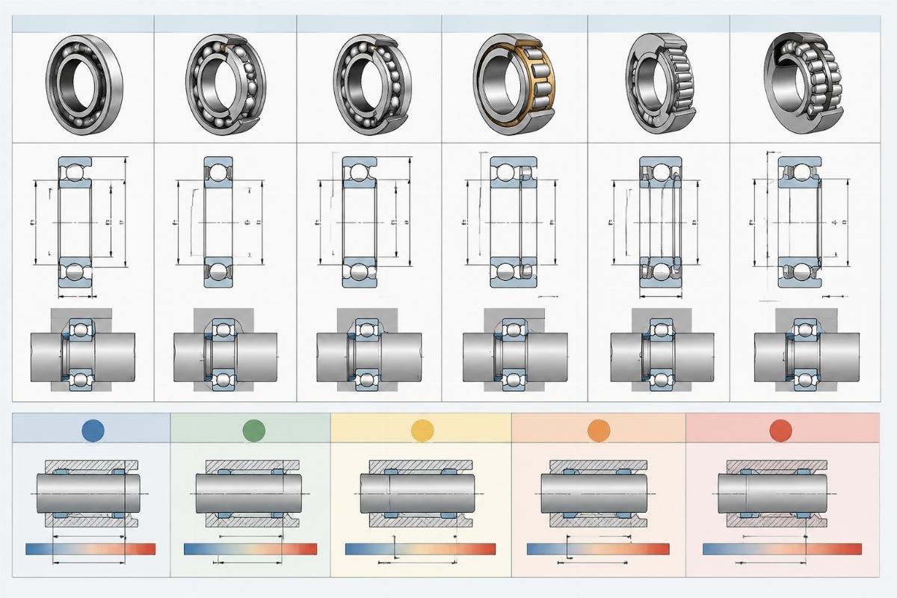Click the second column shaft mounting diagram
This screenshot has height=598, width=897.
[x=225, y=351]
